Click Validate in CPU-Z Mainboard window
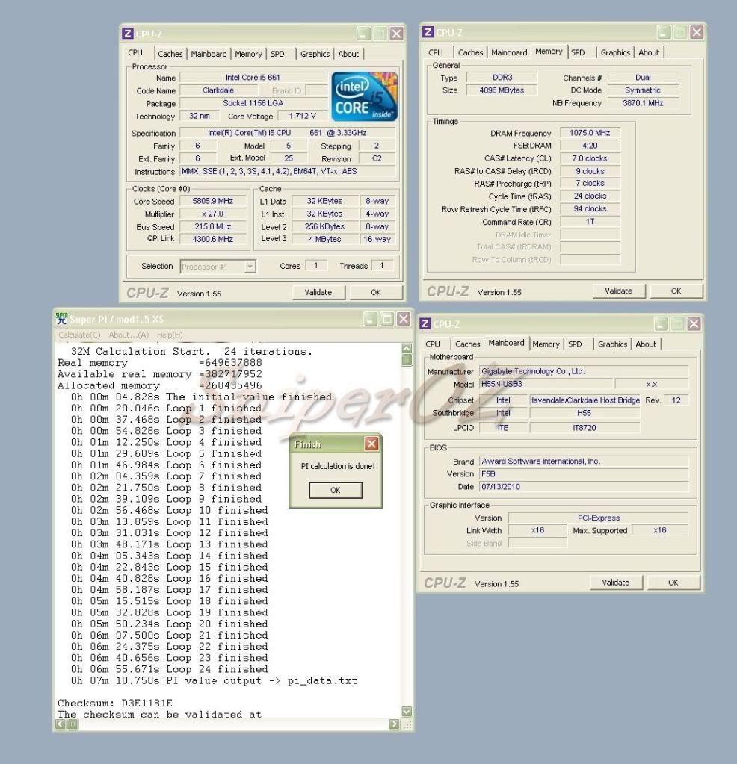This screenshot has width=737, height=764. [x=615, y=583]
